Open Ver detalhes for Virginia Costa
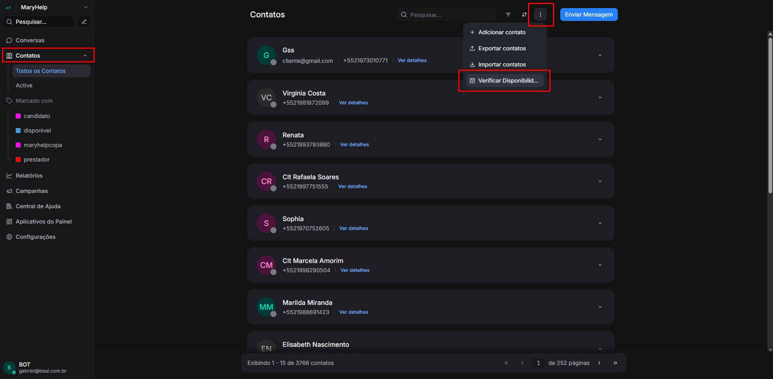773x379 pixels. coord(353,103)
